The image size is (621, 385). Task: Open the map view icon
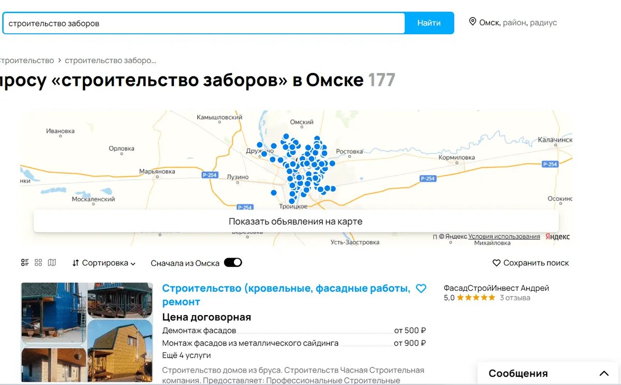[x=52, y=262]
